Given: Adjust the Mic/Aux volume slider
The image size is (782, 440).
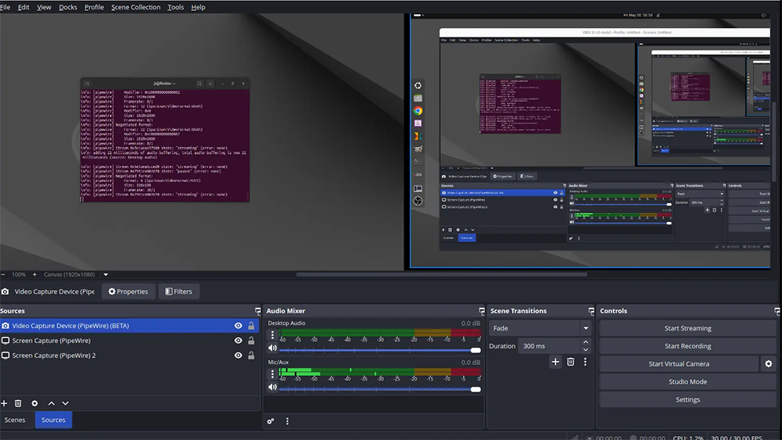Looking at the screenshot, I should pos(379,389).
